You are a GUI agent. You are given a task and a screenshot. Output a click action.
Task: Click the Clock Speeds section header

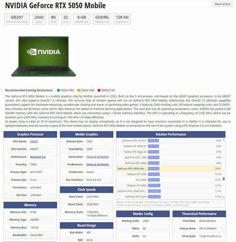pos(87,189)
